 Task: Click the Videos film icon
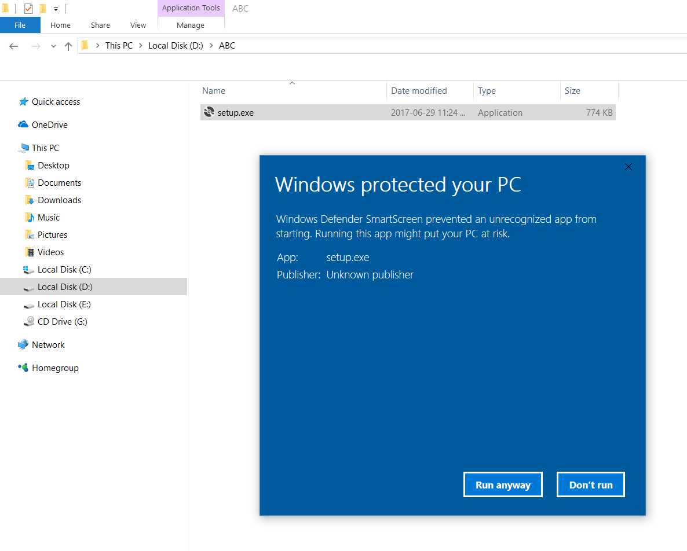pos(30,252)
